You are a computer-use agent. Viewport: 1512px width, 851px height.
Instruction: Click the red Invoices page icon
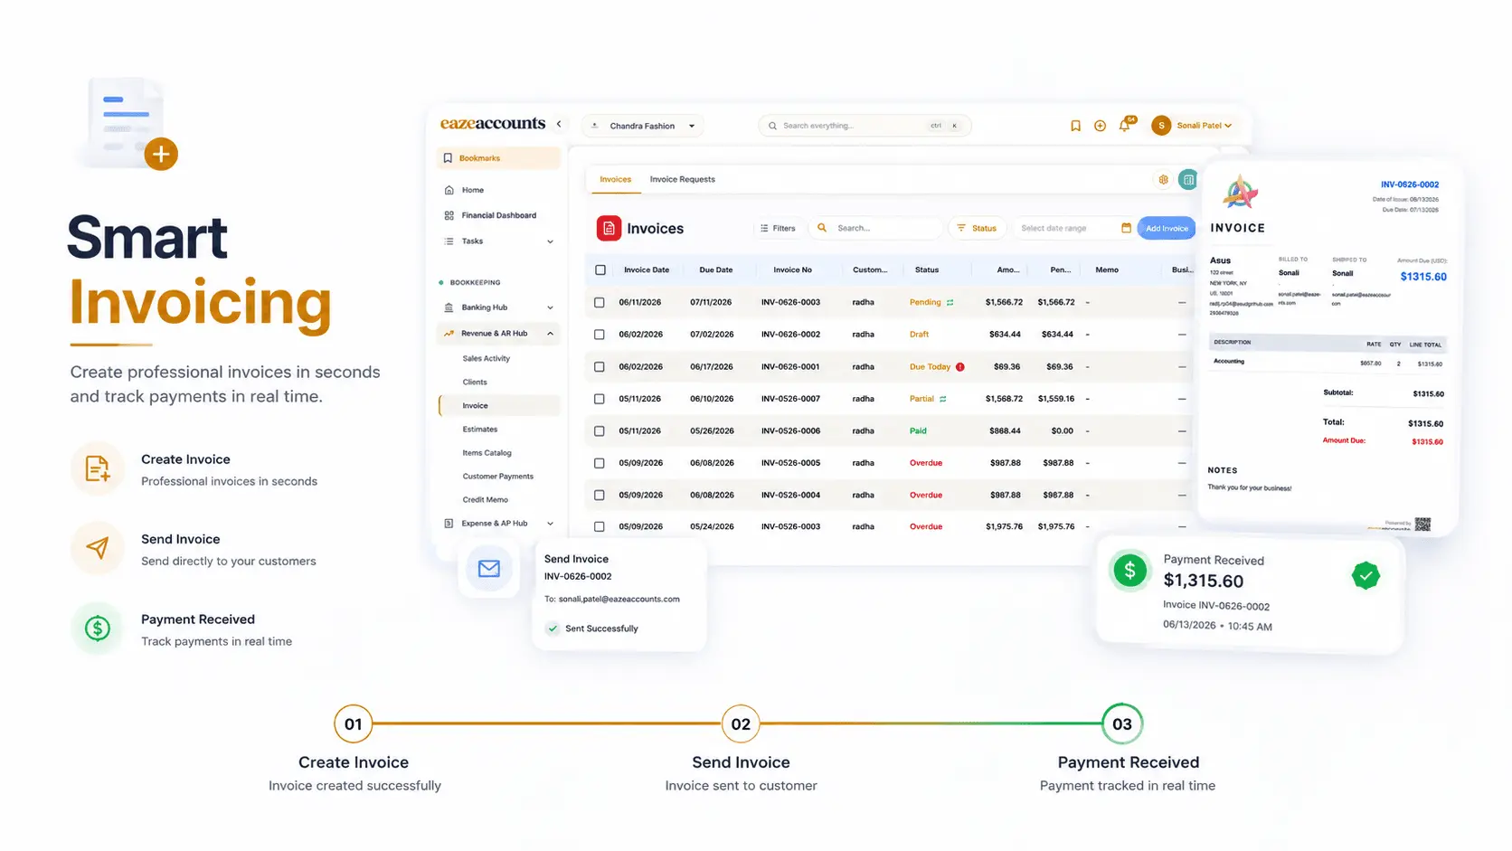tap(609, 228)
